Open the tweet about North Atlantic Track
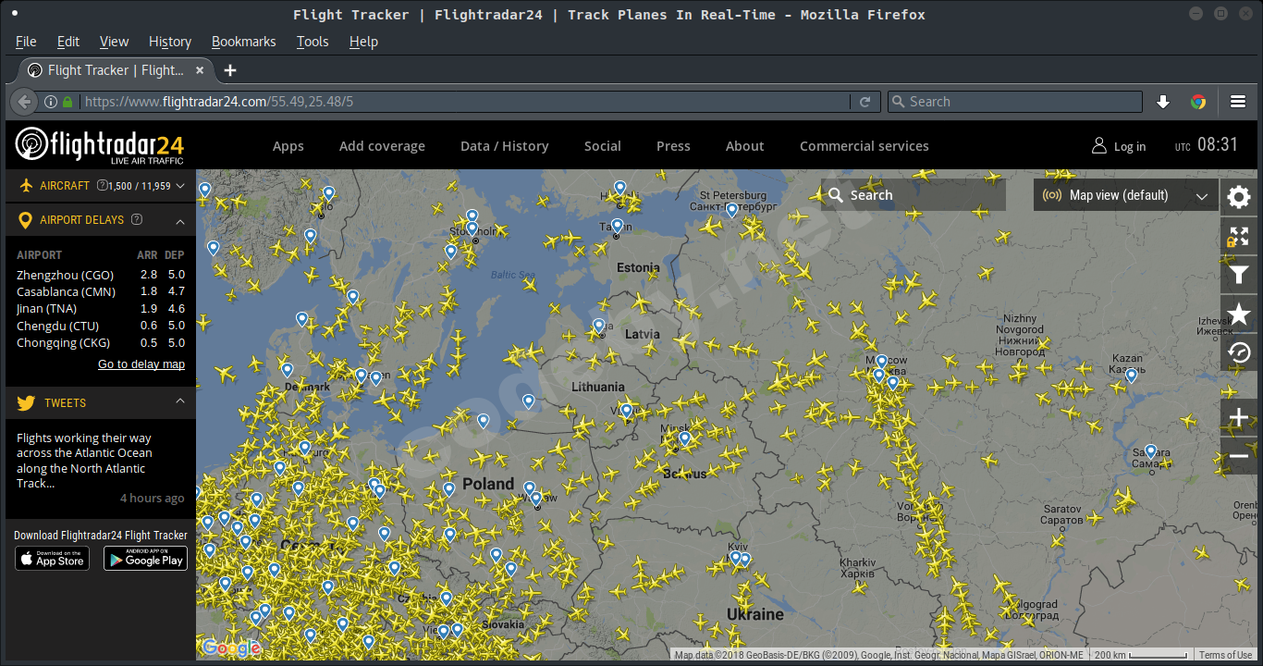This screenshot has height=666, width=1263. (84, 461)
